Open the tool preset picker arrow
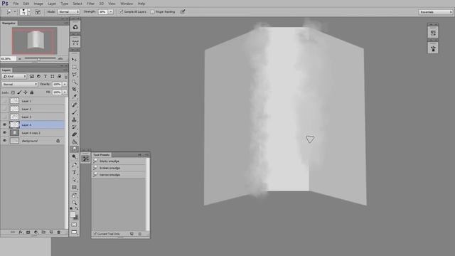 coord(14,12)
